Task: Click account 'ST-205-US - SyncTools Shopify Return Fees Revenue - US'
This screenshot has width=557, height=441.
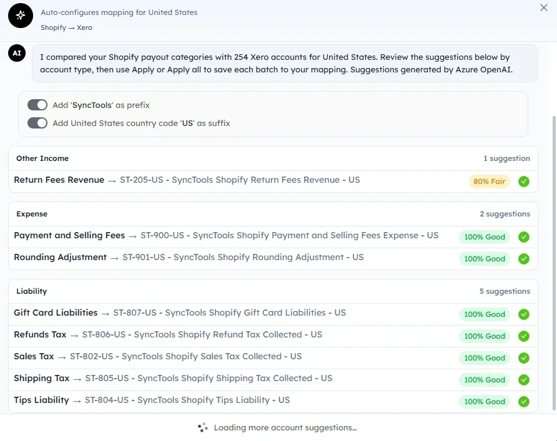Action: 240,180
